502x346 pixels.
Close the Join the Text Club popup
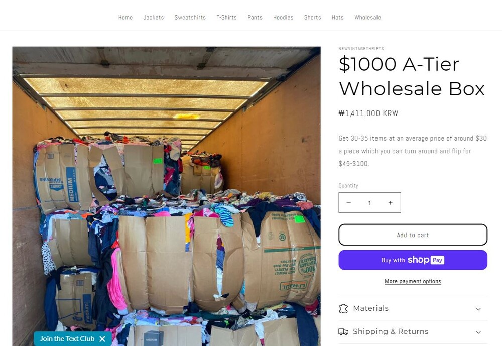pyautogui.click(x=102, y=339)
